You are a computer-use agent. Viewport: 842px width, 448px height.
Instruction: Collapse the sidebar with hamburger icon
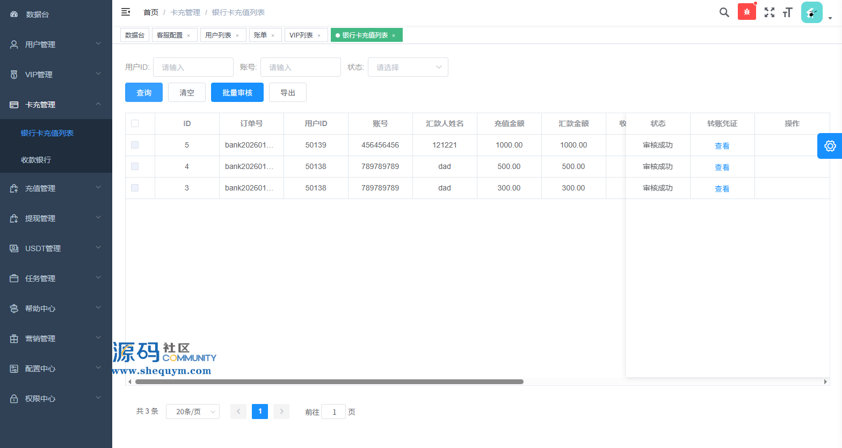126,12
